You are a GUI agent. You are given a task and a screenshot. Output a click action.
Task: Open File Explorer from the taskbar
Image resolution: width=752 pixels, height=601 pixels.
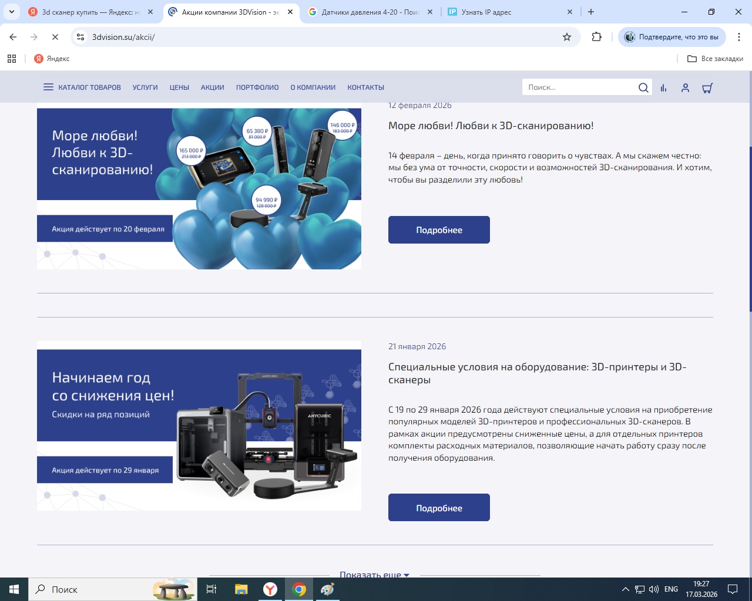click(x=241, y=589)
